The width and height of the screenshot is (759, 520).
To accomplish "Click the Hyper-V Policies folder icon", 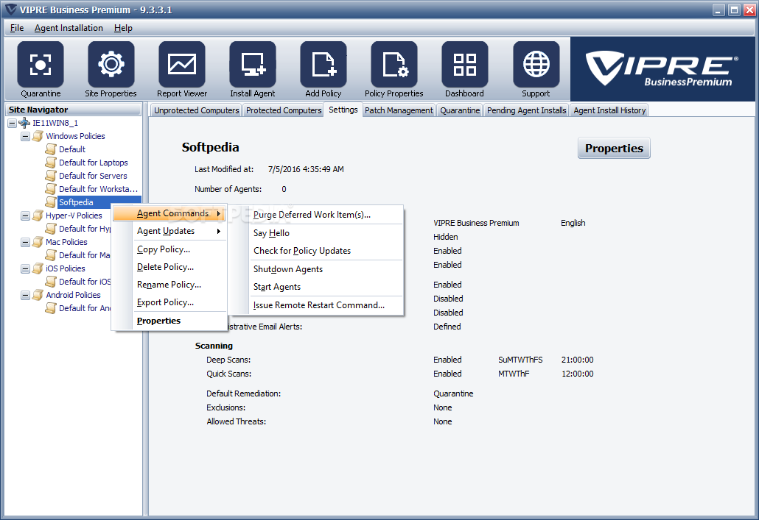I will click(38, 215).
